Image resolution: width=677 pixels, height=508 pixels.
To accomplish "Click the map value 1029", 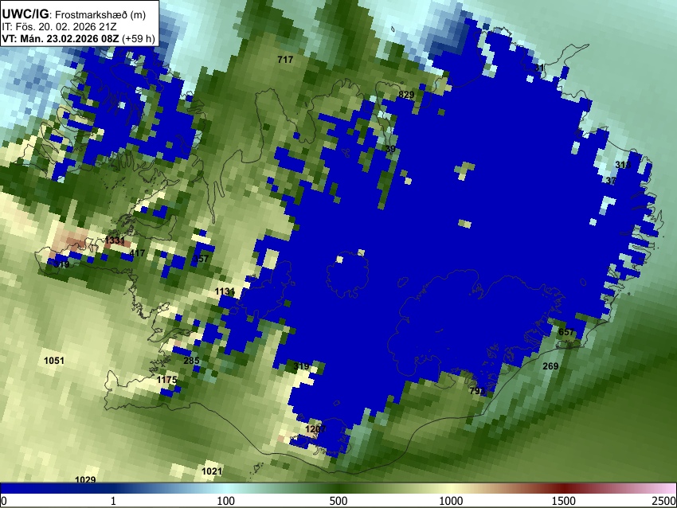I will pos(85,479).
